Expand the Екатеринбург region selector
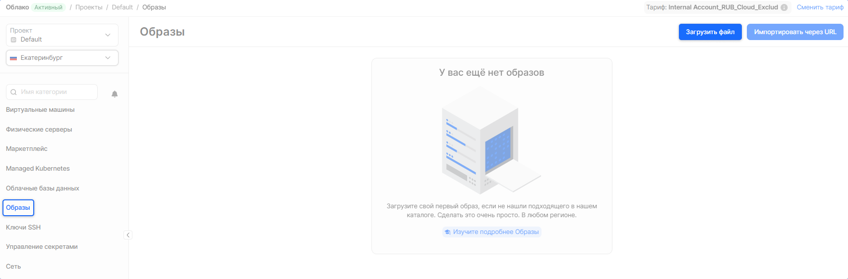The image size is (848, 279). pos(62,58)
